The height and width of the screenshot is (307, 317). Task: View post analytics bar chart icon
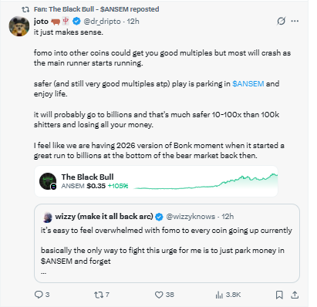pyautogui.click(x=219, y=295)
